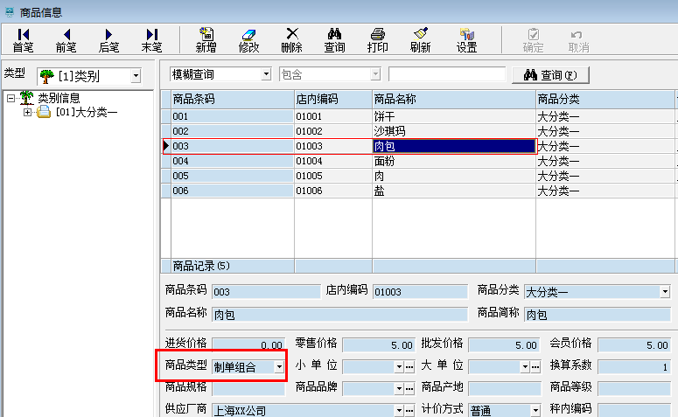Select the 盐 product row
This screenshot has width=678, height=417.
point(418,191)
